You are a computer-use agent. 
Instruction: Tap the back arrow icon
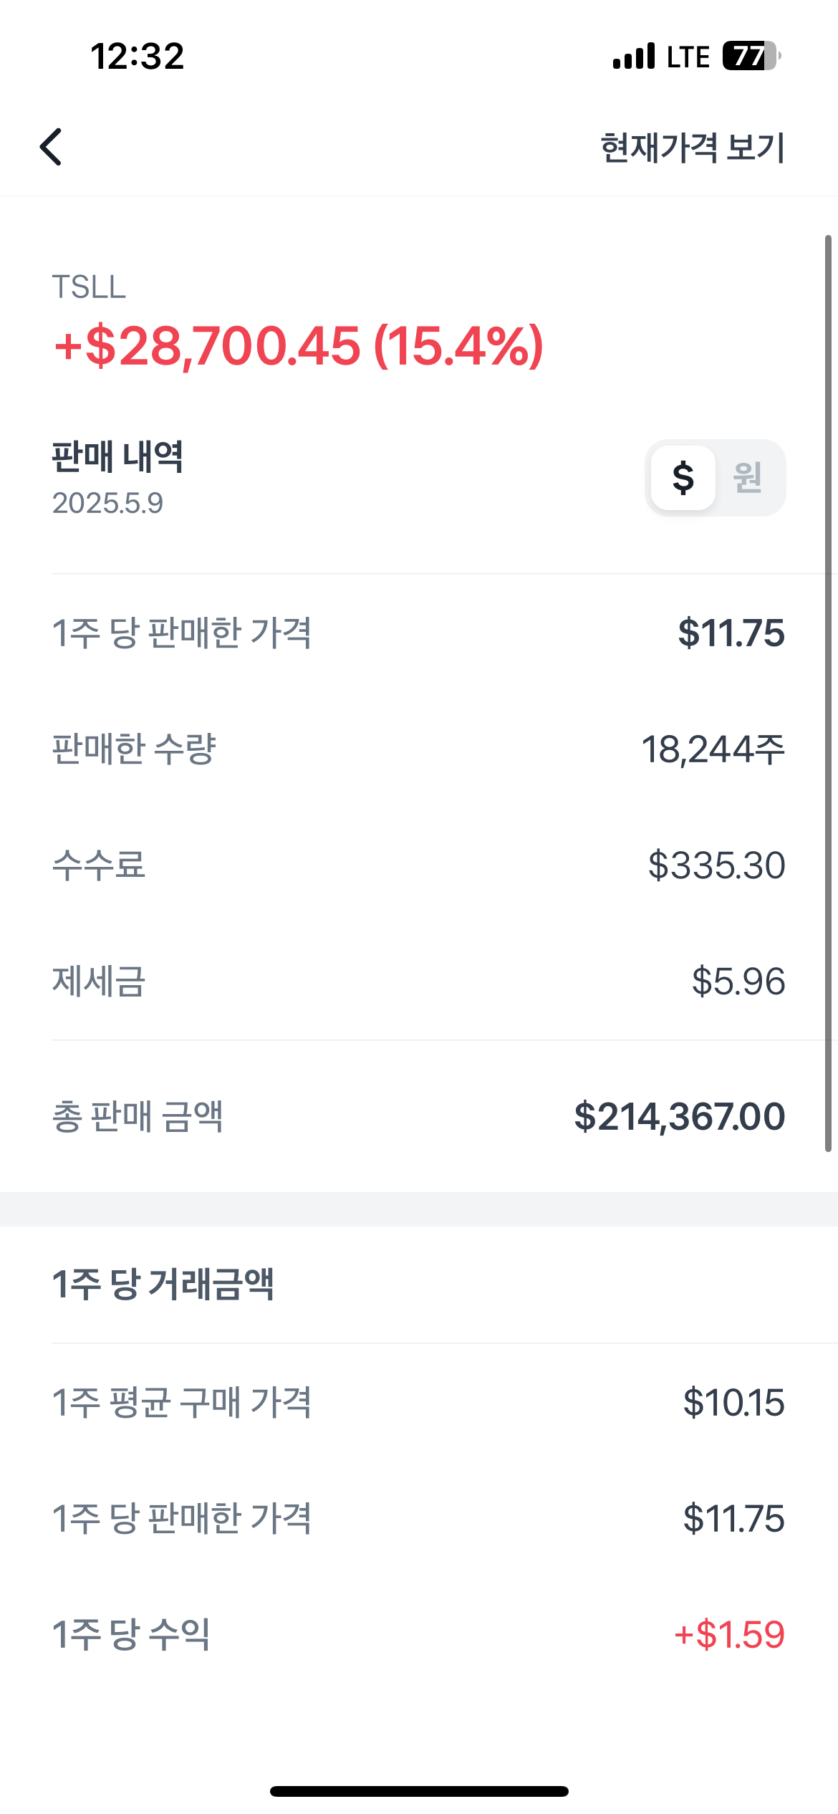coord(51,147)
